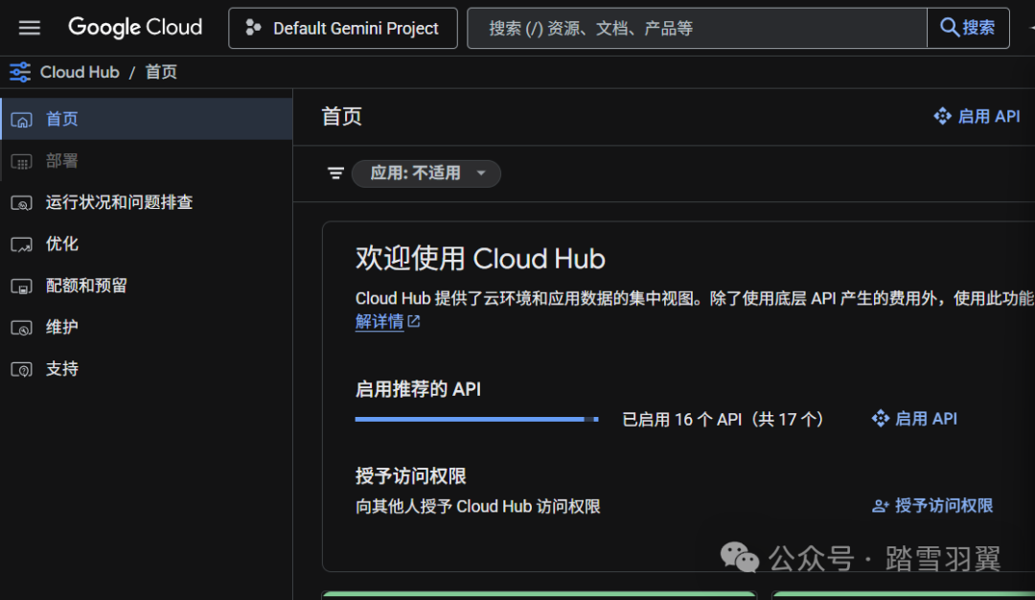This screenshot has height=600, width=1035.
Task: Click the 启用推荐的 API heading
Action: click(418, 389)
